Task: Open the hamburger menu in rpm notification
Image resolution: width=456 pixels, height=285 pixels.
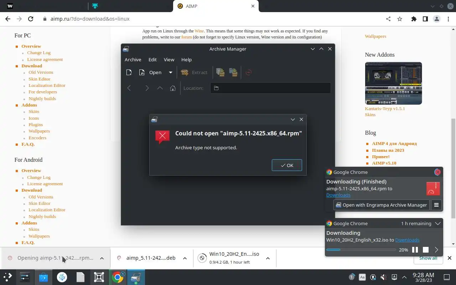Action: coord(436,205)
